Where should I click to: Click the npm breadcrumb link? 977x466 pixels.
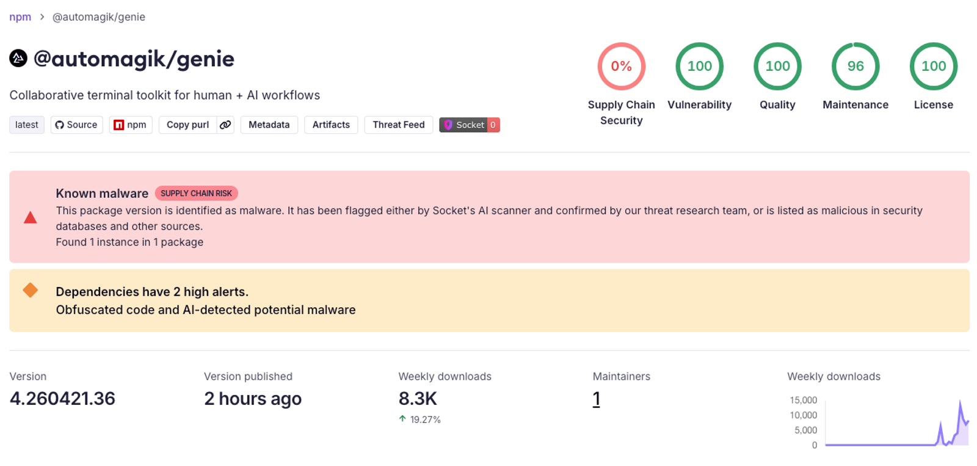click(20, 17)
